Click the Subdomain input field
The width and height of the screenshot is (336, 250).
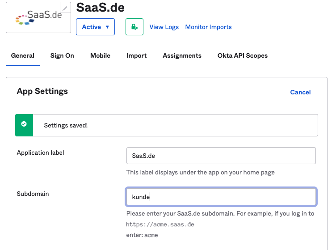(x=221, y=197)
